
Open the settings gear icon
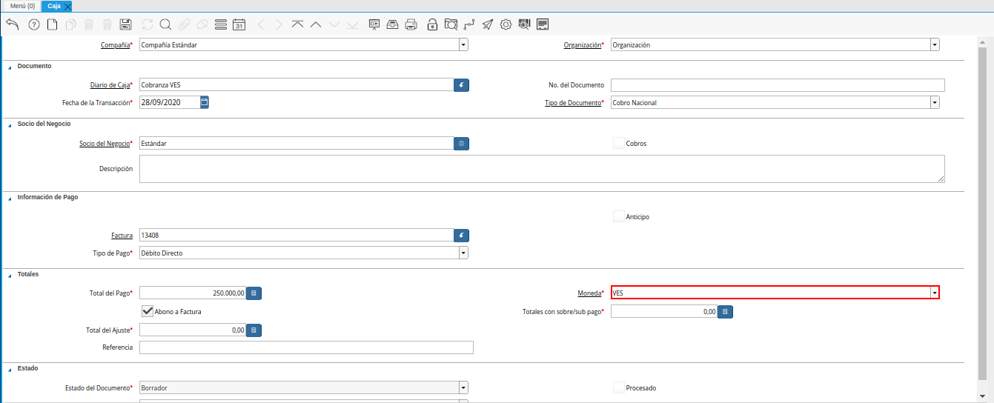(x=506, y=24)
